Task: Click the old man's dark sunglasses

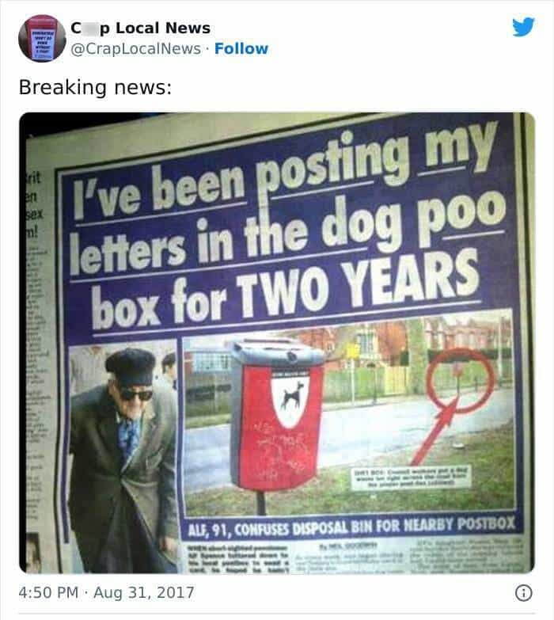Action: click(135, 394)
